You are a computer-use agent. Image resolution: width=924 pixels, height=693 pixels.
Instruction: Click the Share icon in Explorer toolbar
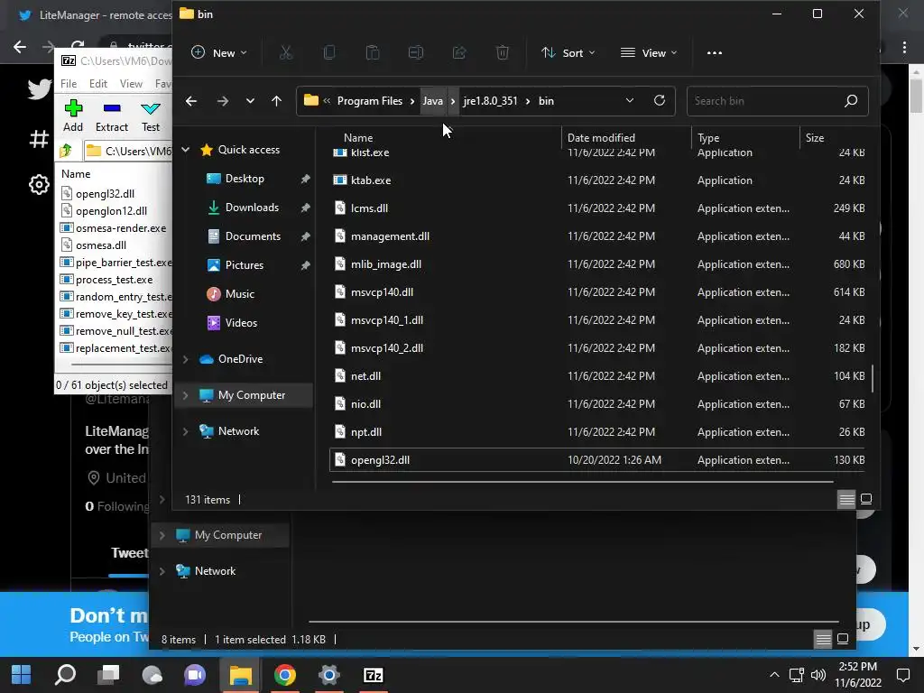coord(459,53)
